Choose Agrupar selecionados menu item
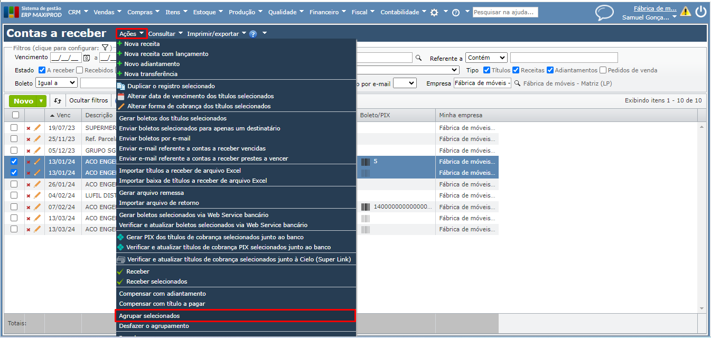Screen dimensions: 711x338 236,316
